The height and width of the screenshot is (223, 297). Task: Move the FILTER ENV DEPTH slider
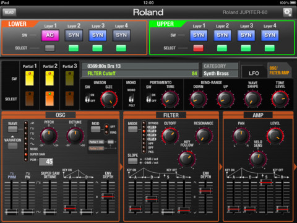pos(205,191)
